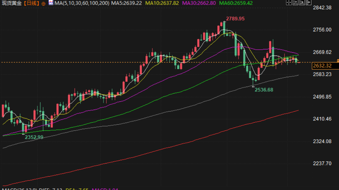
Task: Click the chart range start marker icon
Action: (295, 3)
